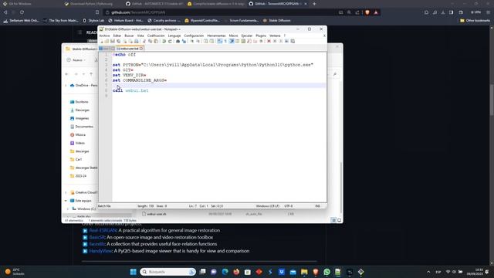Open WhatsApp from the taskbar
Image resolution: width=494 pixels, height=278 pixels.
[327, 272]
